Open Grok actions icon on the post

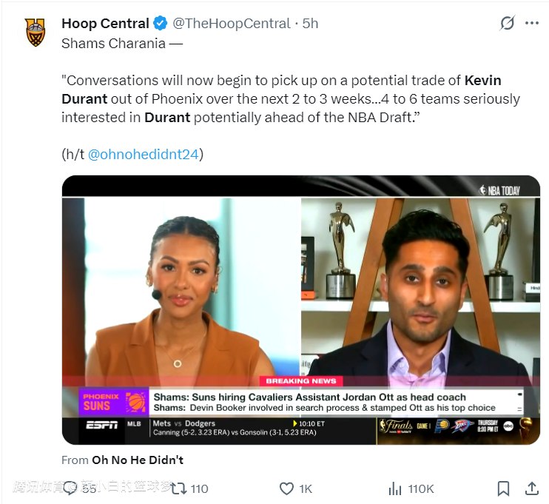coord(507,24)
